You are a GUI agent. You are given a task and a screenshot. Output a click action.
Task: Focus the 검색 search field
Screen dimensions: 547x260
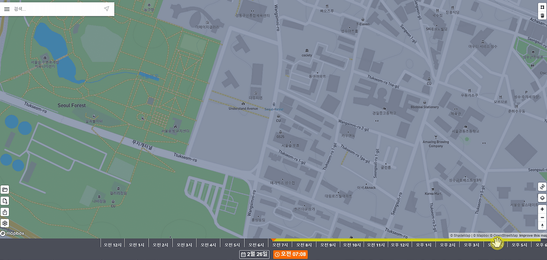point(57,9)
